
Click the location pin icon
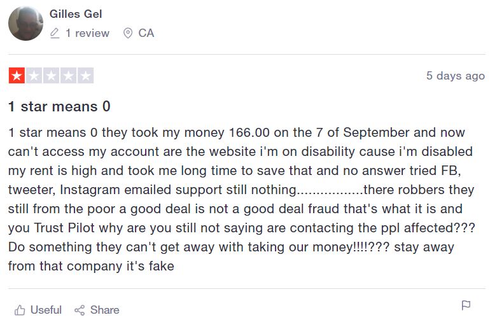pyautogui.click(x=127, y=33)
